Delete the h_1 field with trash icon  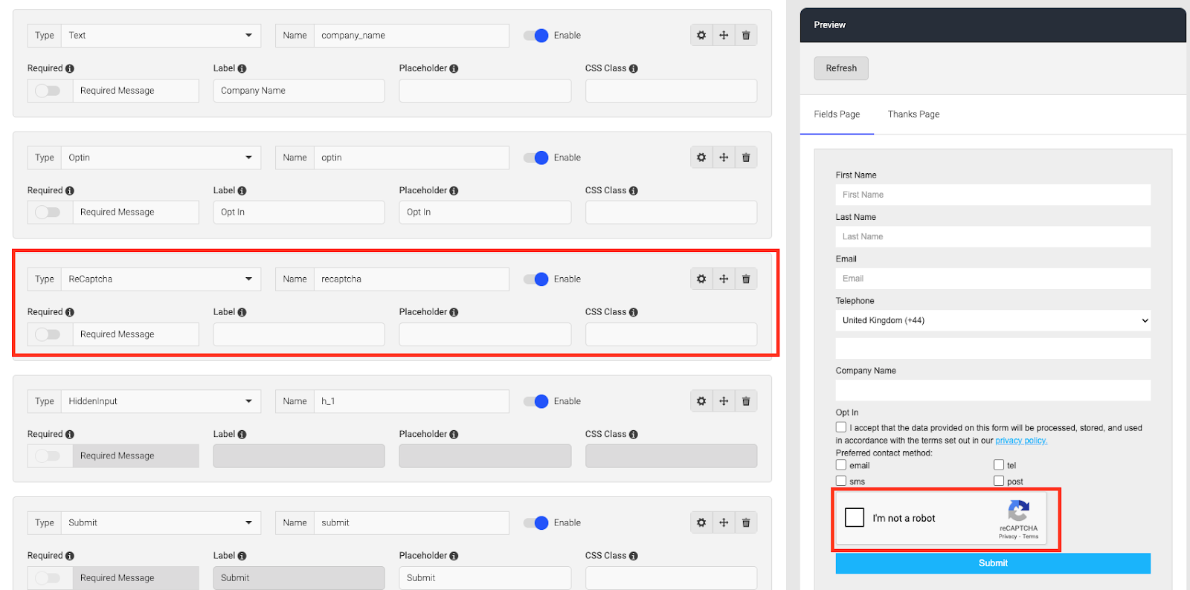pos(746,401)
